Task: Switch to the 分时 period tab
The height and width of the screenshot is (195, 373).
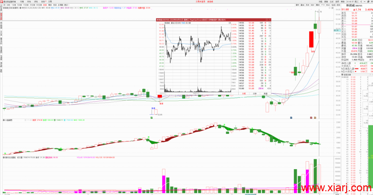Action: tap(9, 5)
